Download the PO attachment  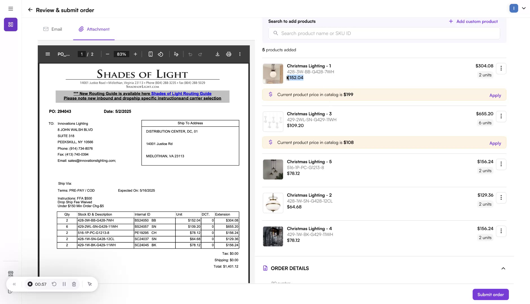(x=217, y=54)
